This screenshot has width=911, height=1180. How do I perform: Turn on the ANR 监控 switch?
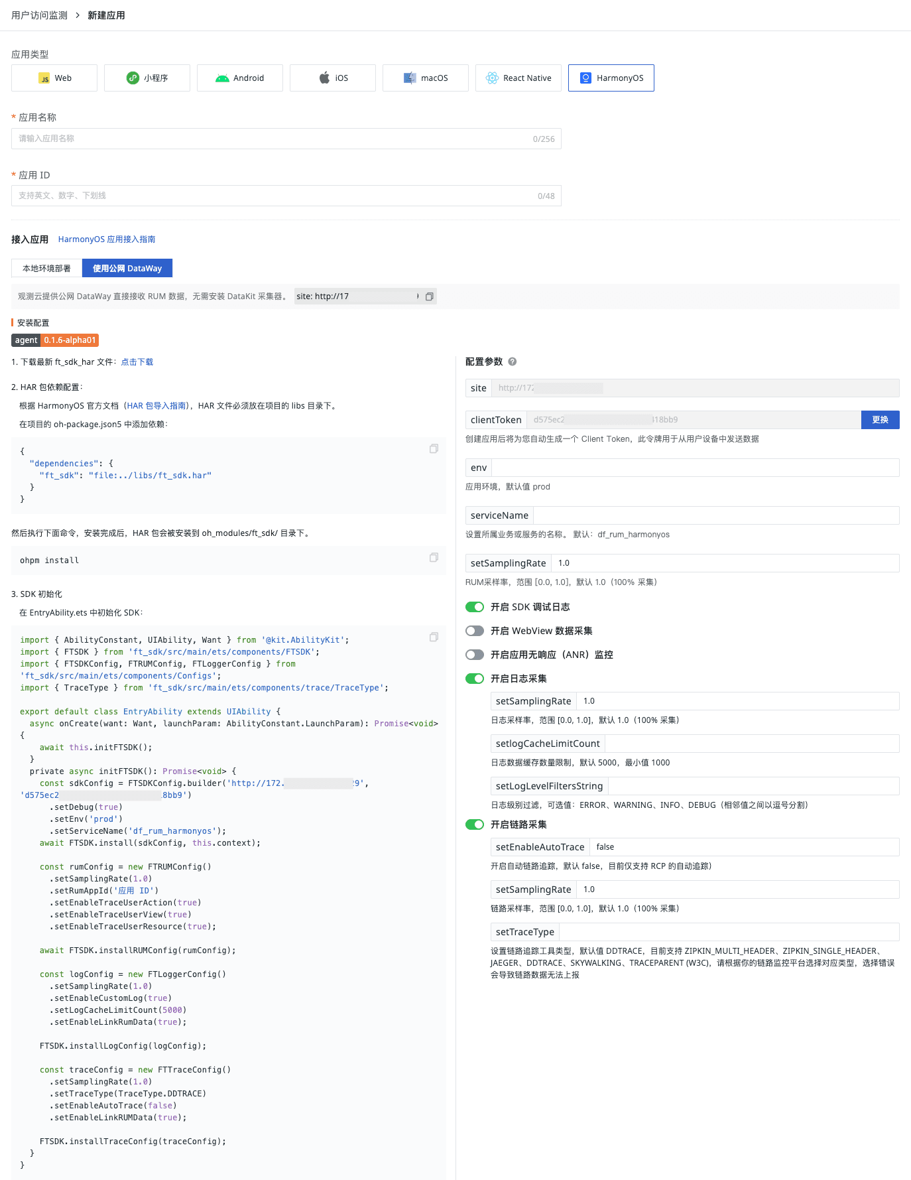click(475, 655)
